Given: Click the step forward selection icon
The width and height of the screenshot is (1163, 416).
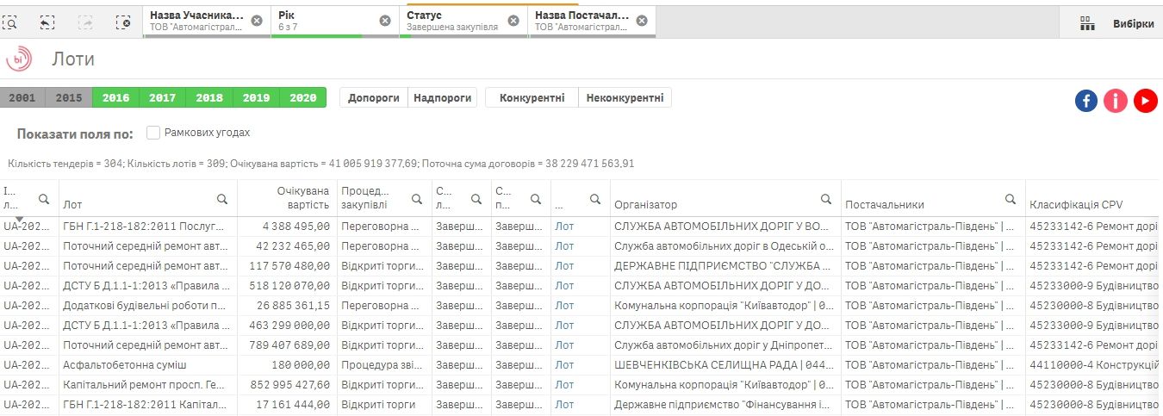Looking at the screenshot, I should tap(86, 22).
